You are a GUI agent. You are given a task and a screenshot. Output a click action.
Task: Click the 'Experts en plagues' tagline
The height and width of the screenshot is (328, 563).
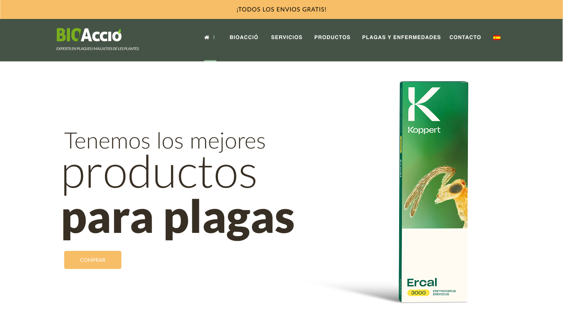click(98, 49)
